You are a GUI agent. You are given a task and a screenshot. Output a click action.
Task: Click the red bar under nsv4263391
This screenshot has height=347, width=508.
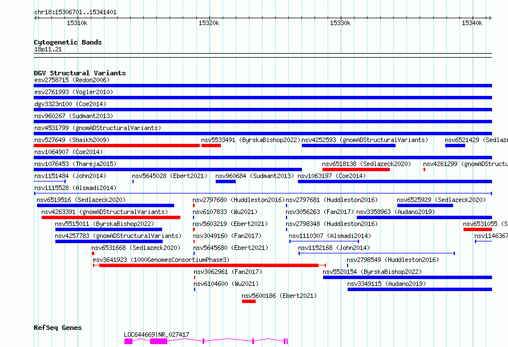111,217
